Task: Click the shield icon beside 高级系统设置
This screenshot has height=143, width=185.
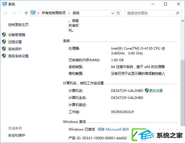Action: [x=4, y=56]
